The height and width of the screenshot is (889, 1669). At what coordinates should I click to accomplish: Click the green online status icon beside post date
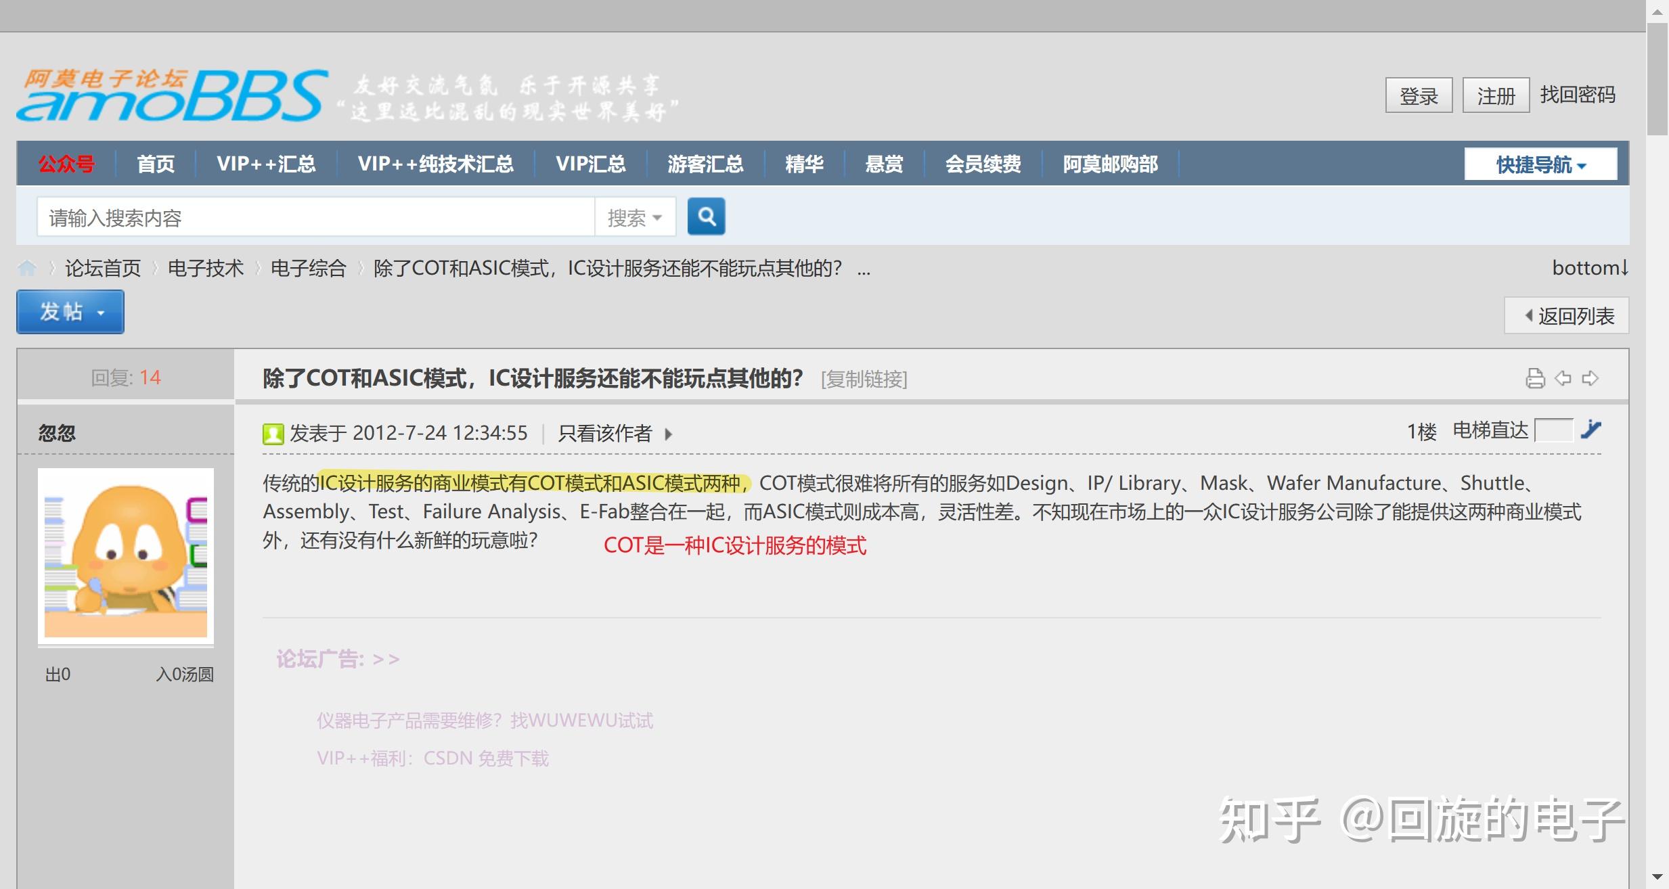pos(273,433)
